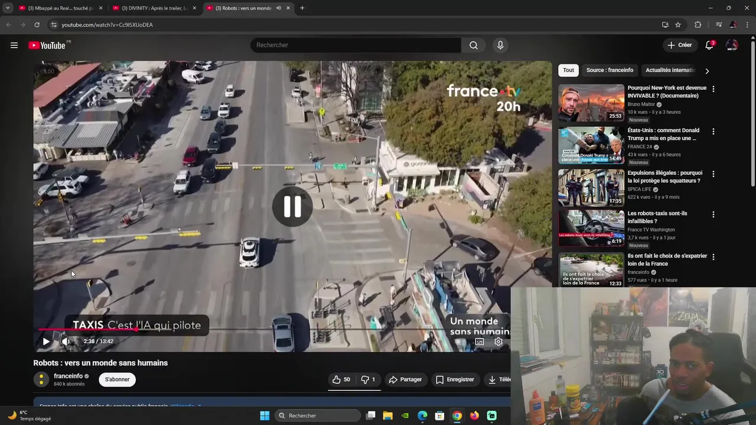Go back with the browser back arrow
756x425 pixels.
8,25
